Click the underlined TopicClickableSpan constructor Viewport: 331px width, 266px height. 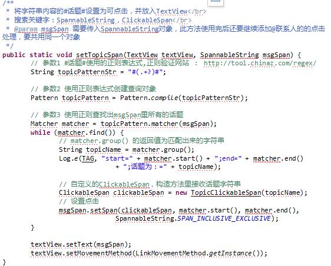pyautogui.click(x=226, y=192)
